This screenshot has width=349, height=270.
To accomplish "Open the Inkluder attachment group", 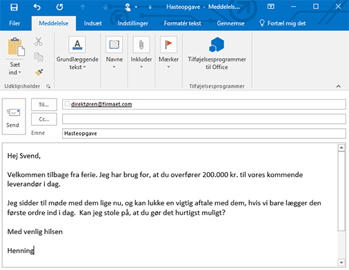I will [141, 52].
